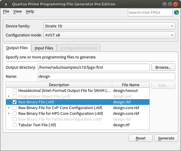Enable the Hexadecimal Output File checkbox
Image resolution: width=181 pixels, height=151 pixels.
click(14, 91)
